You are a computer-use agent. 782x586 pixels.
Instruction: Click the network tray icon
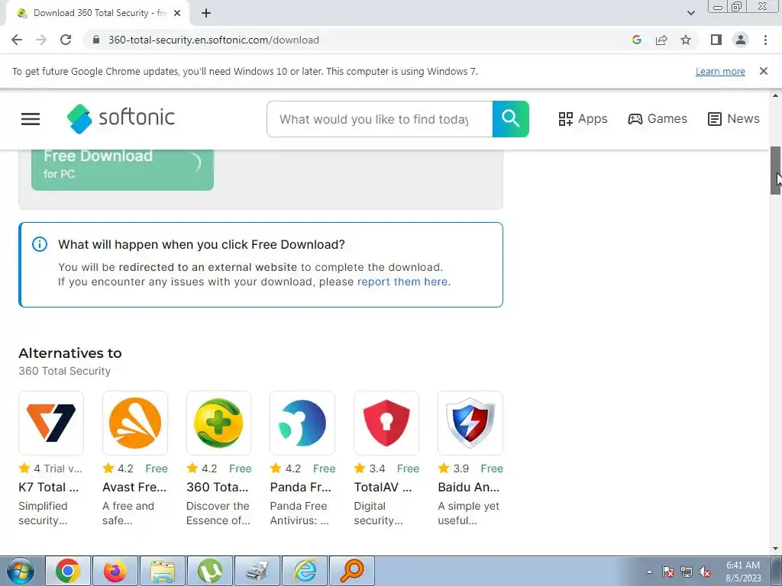[687, 572]
